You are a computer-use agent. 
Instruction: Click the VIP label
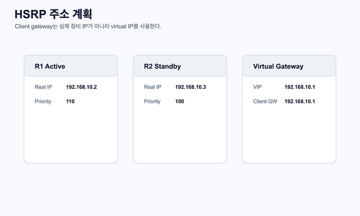(x=257, y=87)
